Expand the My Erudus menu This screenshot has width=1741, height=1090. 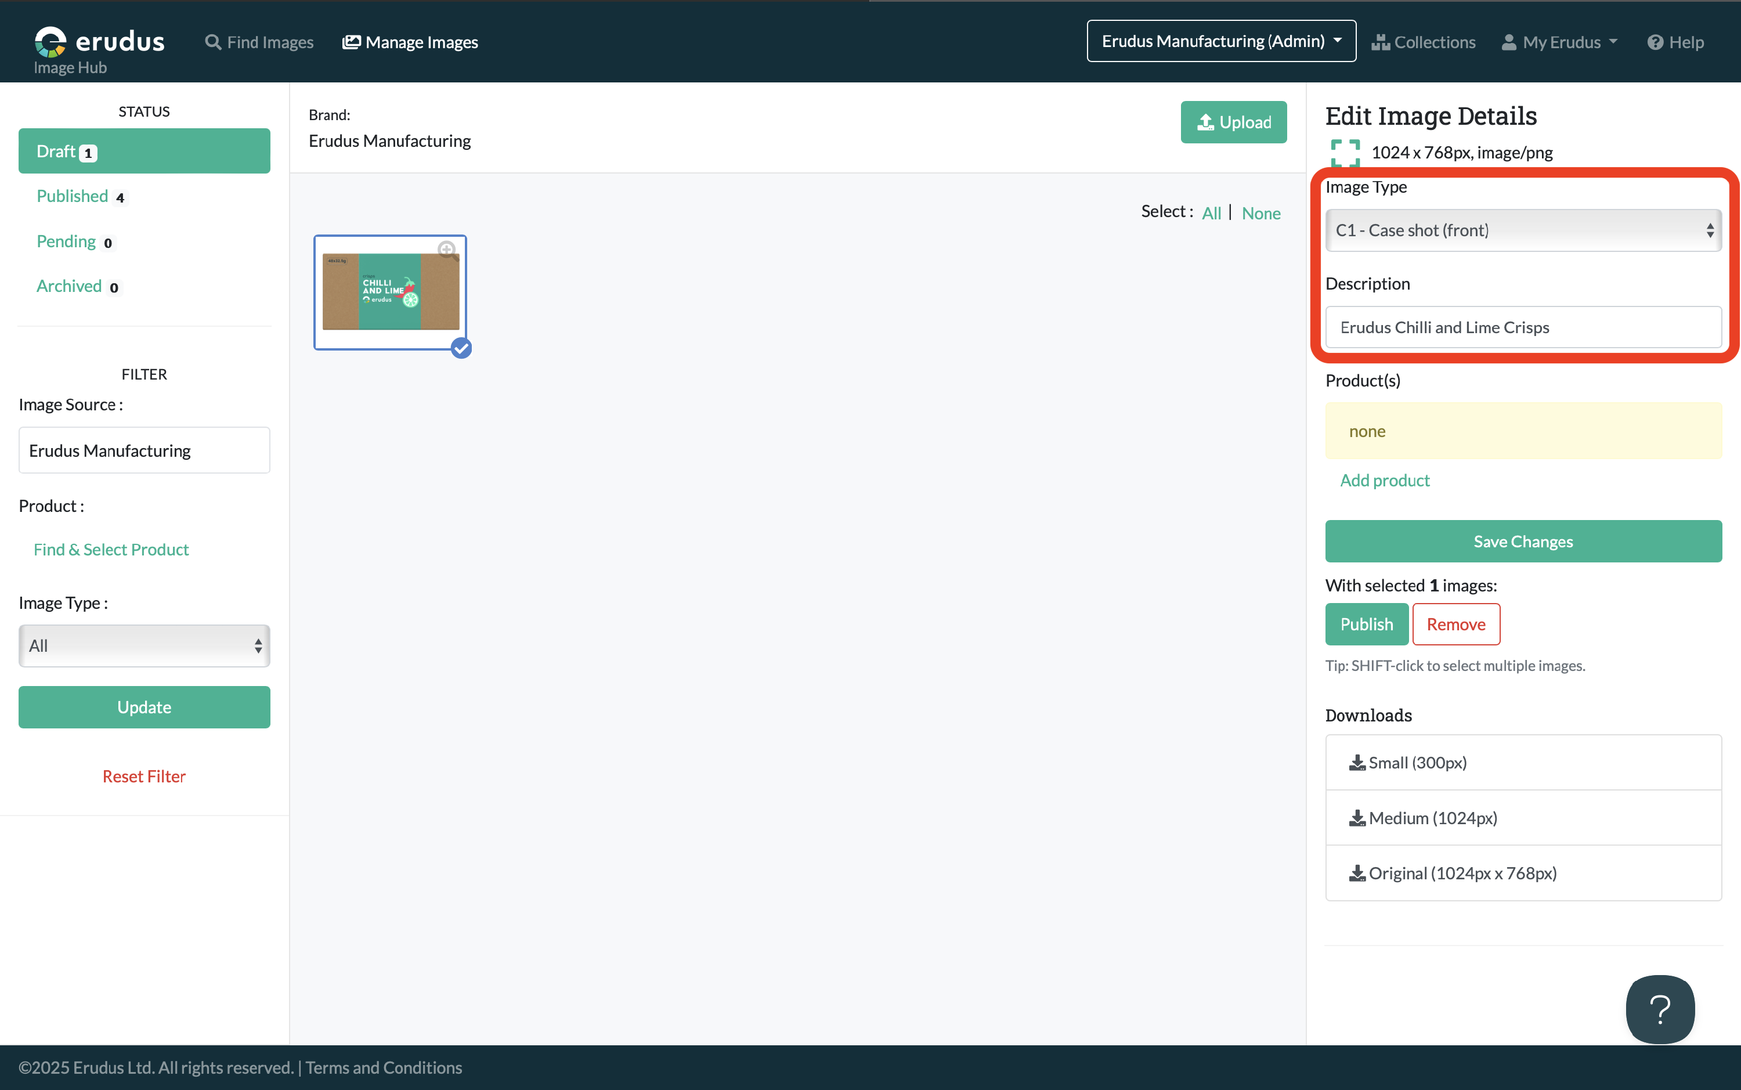[x=1560, y=42]
